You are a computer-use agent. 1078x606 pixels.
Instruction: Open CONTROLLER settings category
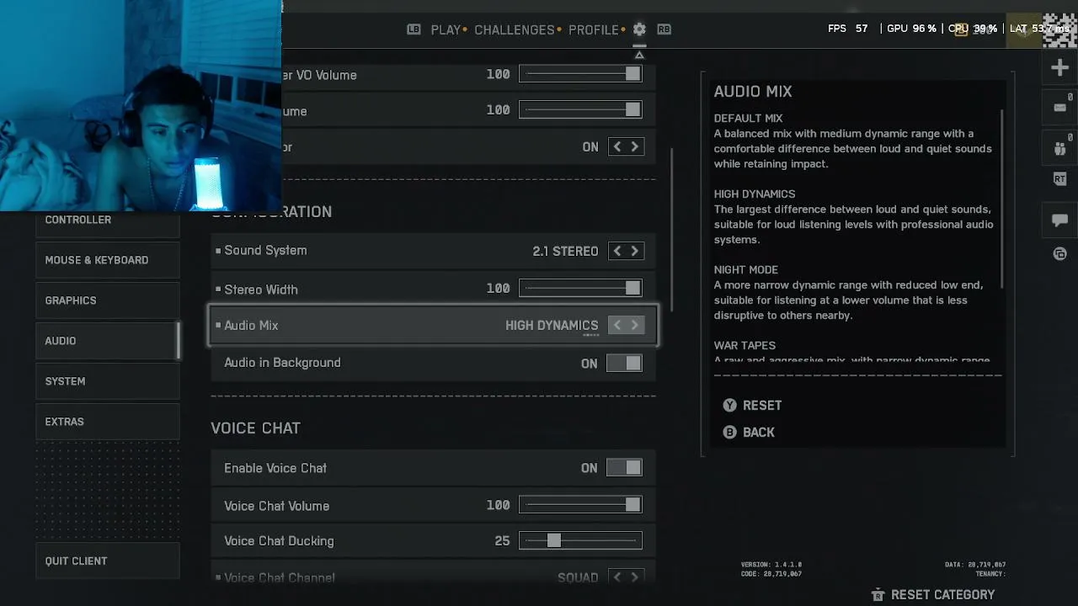(108, 221)
